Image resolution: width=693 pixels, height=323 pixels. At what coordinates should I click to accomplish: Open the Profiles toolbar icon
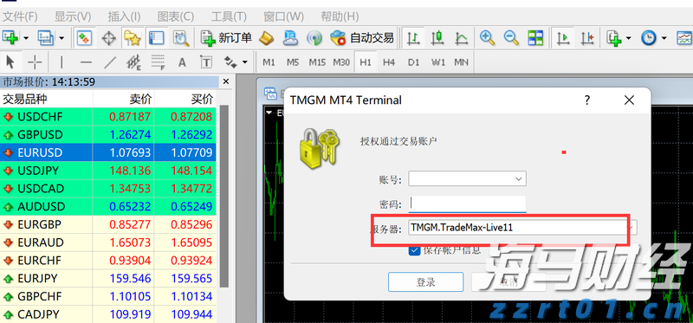click(46, 38)
